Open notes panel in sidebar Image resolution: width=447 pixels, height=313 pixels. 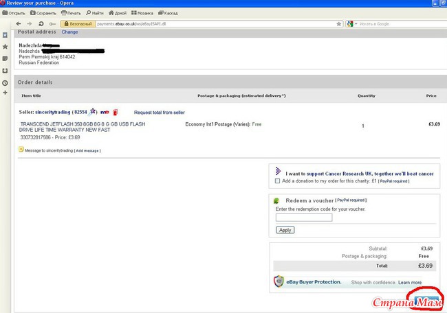[5, 58]
